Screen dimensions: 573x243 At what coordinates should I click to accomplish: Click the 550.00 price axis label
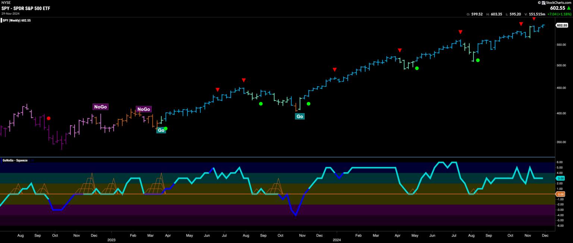[x=562, y=45]
